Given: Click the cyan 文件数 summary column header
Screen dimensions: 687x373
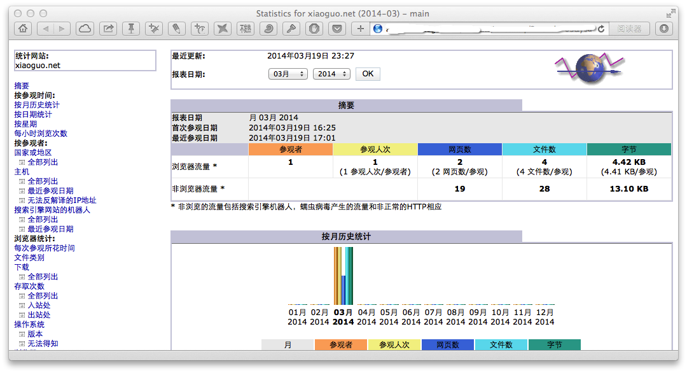Looking at the screenshot, I should point(545,150).
